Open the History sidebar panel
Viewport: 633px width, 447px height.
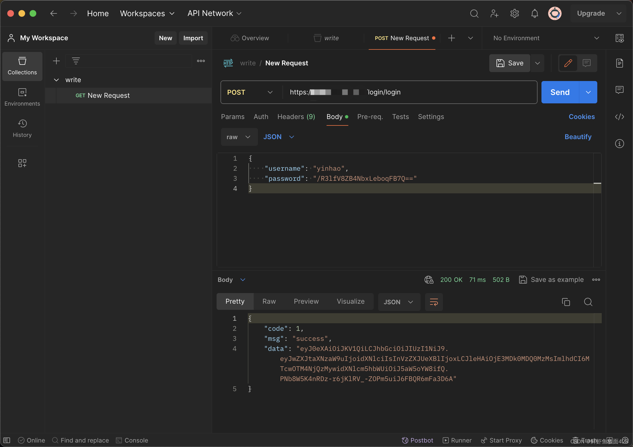coord(22,129)
